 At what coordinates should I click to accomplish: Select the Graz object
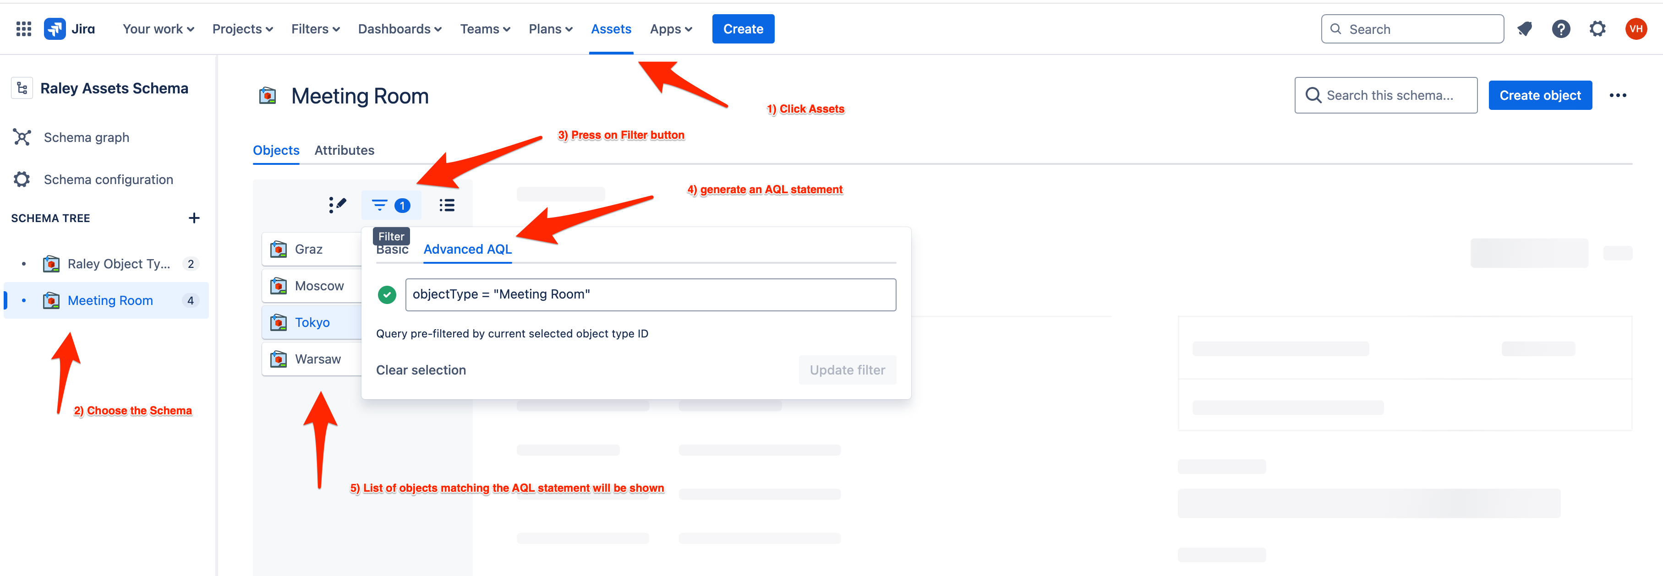coord(312,249)
